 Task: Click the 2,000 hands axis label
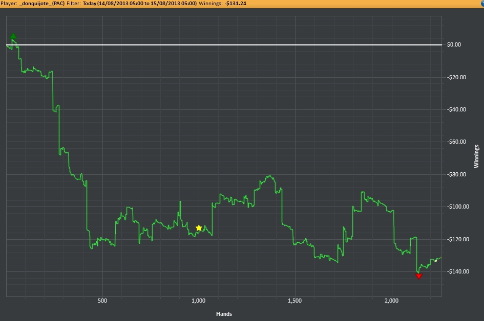coord(392,301)
